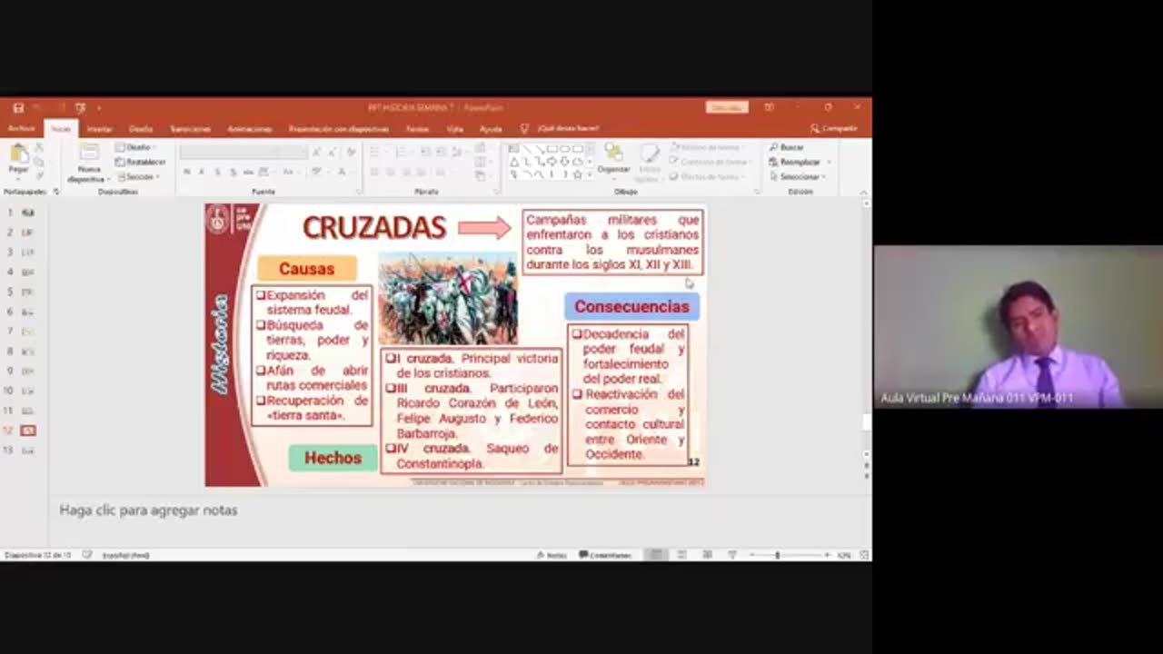Image resolution: width=1163 pixels, height=654 pixels.
Task: Select slide 13 thumbnail in panel
Action: pos(28,450)
